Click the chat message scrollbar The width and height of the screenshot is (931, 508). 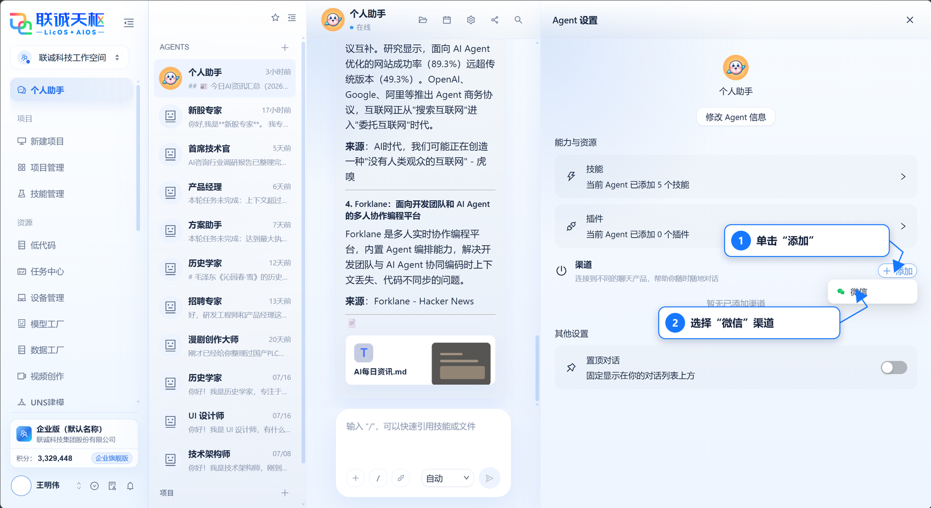point(537,368)
